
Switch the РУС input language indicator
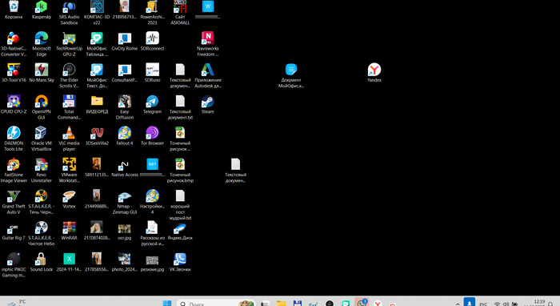483,304
